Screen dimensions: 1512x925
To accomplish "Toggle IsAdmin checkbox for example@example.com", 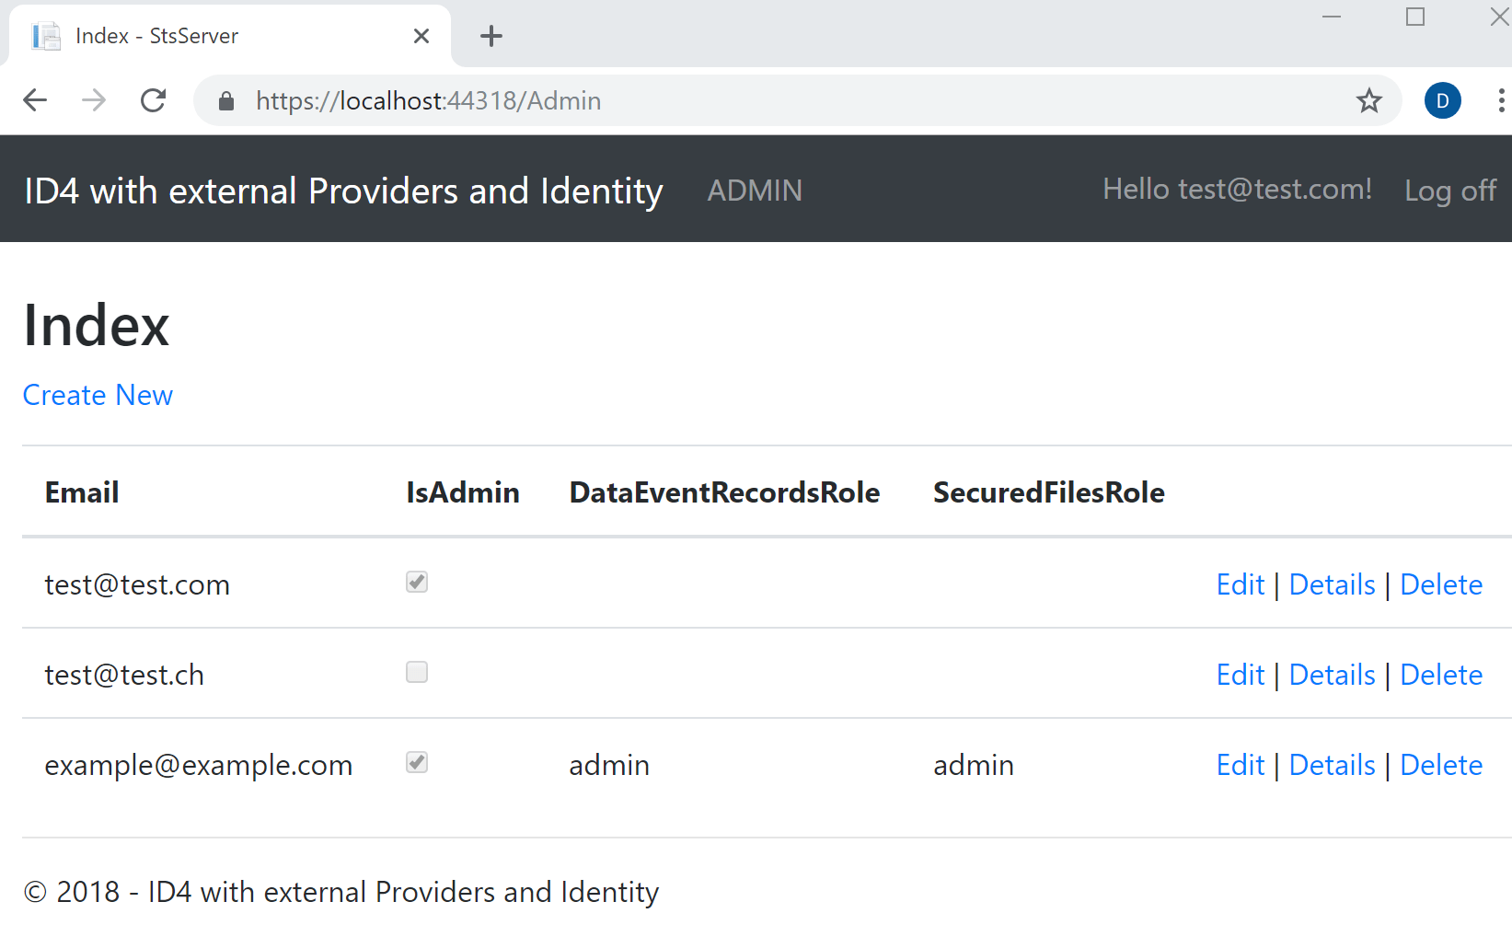I will pos(417,762).
